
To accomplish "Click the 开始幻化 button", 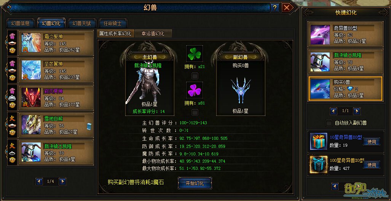I will (x=195, y=184).
